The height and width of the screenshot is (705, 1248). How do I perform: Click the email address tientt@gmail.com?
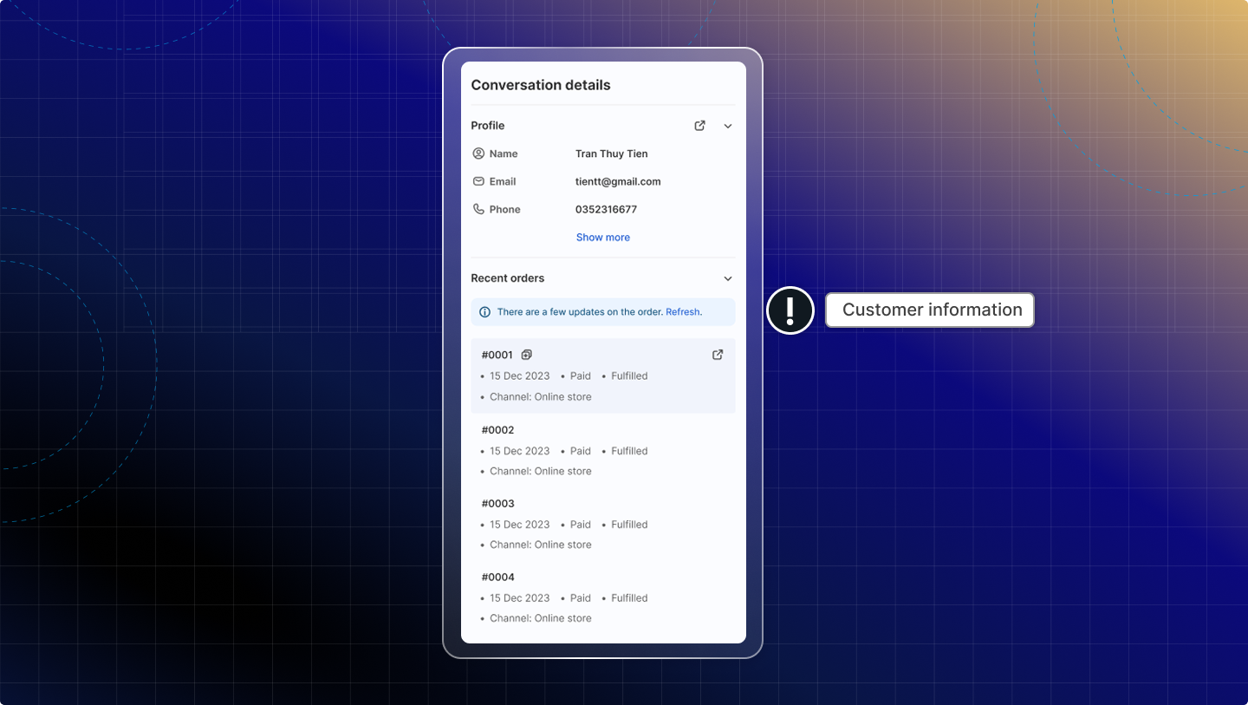pyautogui.click(x=618, y=181)
